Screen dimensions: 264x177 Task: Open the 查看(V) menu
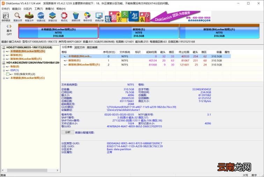pos(50,9)
